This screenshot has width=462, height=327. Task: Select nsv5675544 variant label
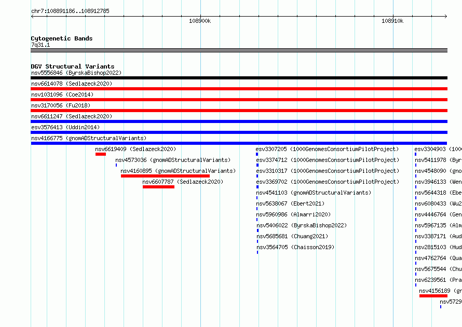click(x=438, y=269)
